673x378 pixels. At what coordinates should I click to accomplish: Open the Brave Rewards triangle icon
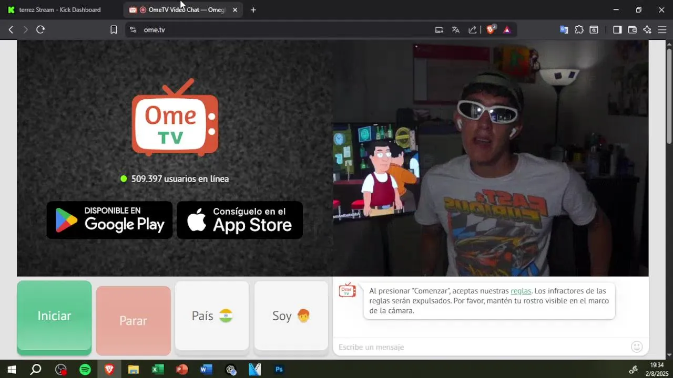tap(507, 30)
